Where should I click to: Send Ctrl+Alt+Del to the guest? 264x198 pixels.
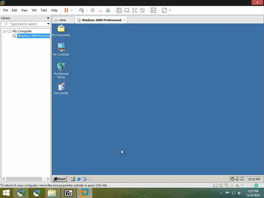click(81, 10)
